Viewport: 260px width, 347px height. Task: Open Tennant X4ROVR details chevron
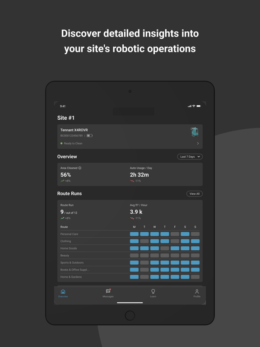click(198, 143)
